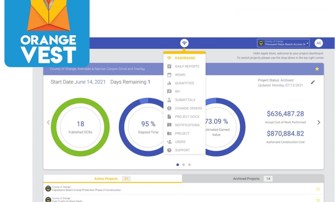The height and width of the screenshot is (202, 335).
Task: Click the Notifications alert bubble icon
Action: 169,125
